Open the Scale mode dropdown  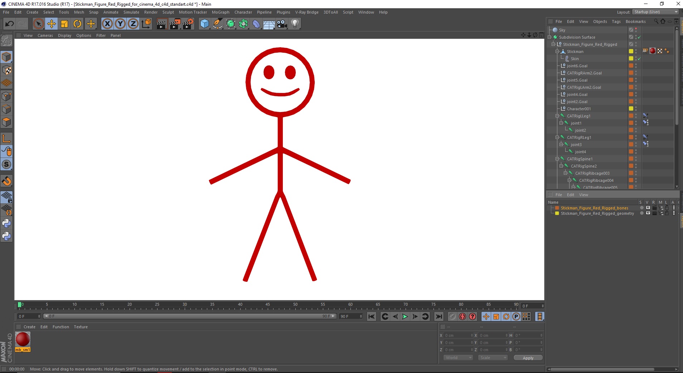pos(493,358)
